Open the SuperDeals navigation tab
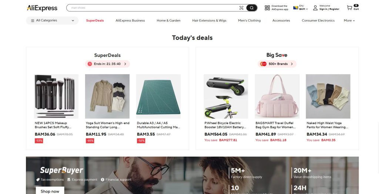This screenshot has height=194, width=379. [x=95, y=21]
